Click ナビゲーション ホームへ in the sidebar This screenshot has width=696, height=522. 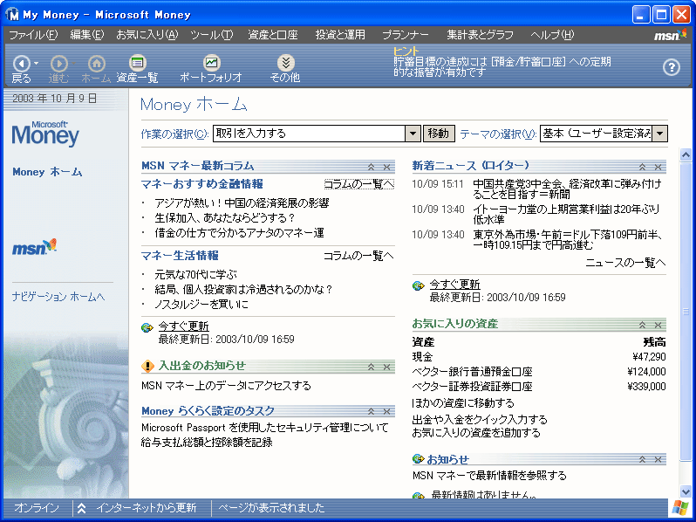pyautogui.click(x=58, y=296)
